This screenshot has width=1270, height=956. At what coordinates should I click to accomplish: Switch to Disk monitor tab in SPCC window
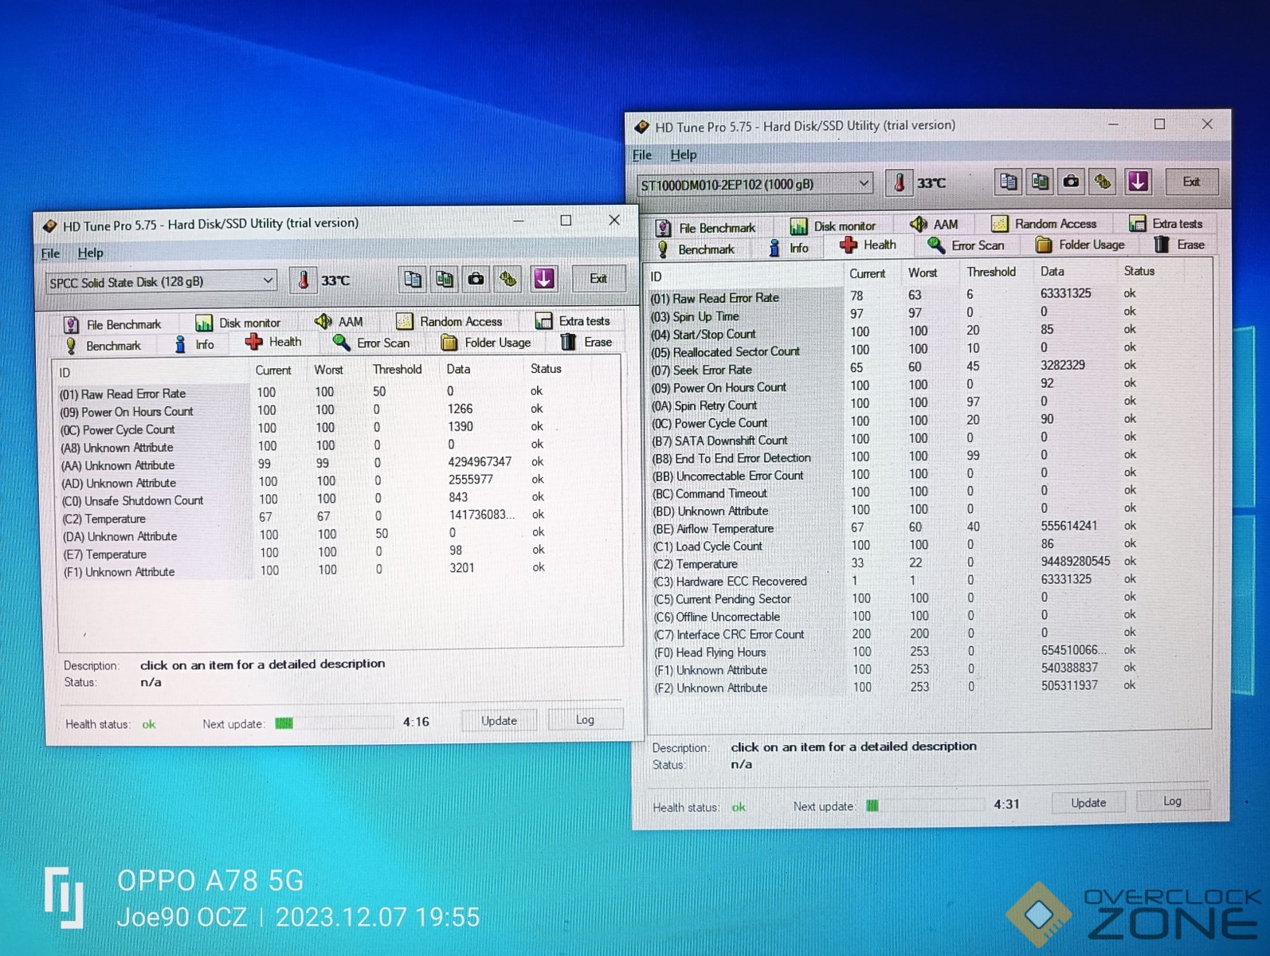click(x=238, y=323)
